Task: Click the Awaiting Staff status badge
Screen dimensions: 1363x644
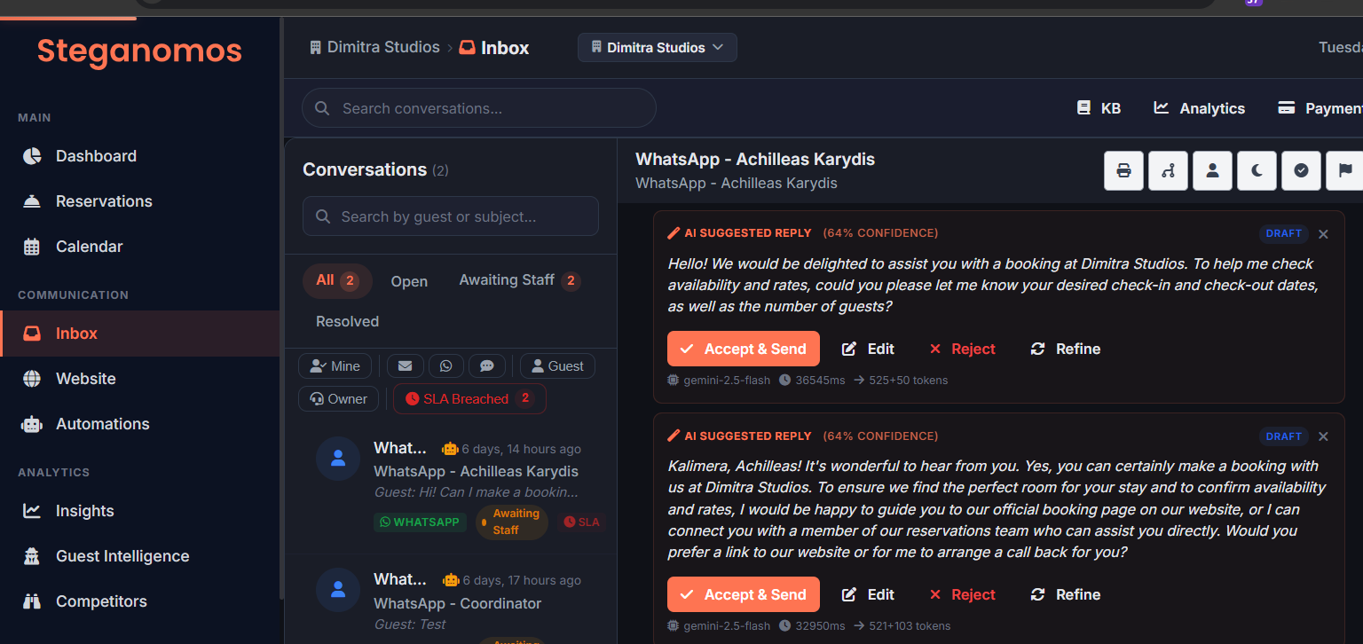Action: 512,522
